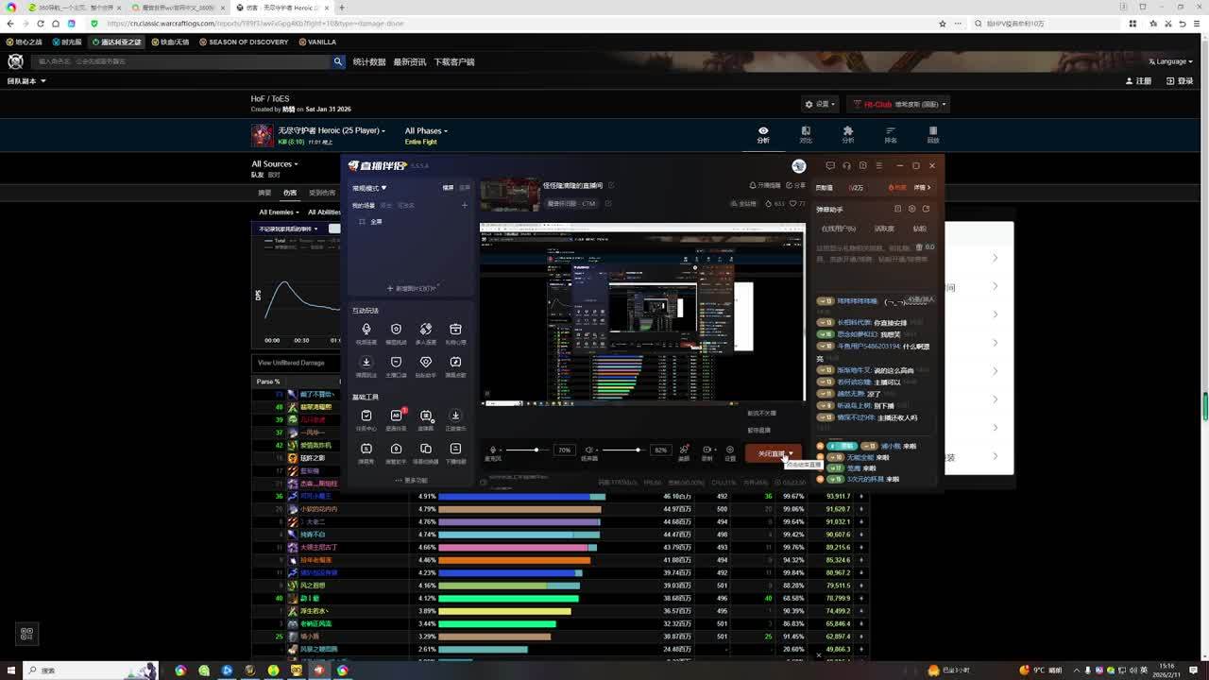Viewport: 1209px width, 680px height.
Task: Toggle the 全屏 scene item checkbox
Action: [362, 222]
